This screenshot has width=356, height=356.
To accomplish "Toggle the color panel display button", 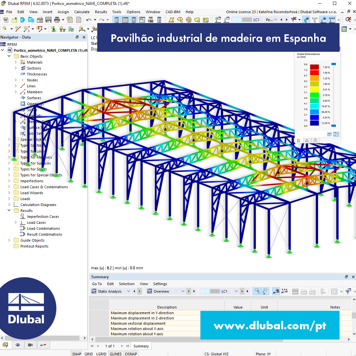I will (133, 20).
